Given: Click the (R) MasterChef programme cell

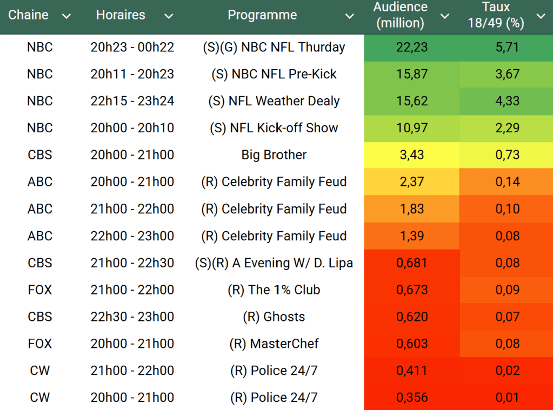Looking at the screenshot, I should click(274, 344).
